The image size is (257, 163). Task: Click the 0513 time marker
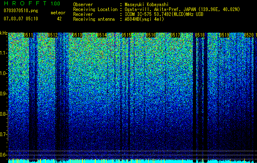point(77,35)
